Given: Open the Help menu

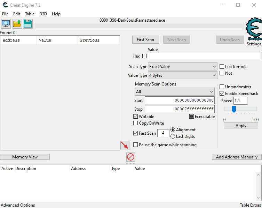Looking at the screenshot, I should (56, 14).
